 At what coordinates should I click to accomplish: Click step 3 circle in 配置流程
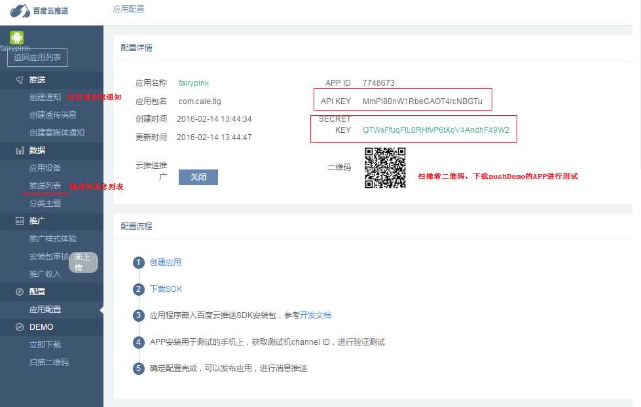[139, 315]
